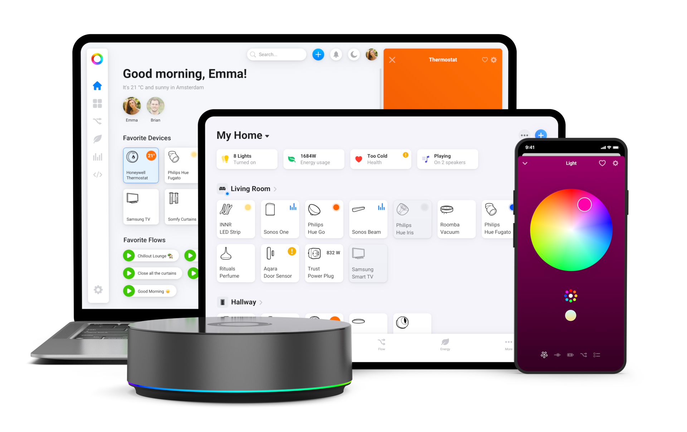Toggle the night mode moon icon
The width and height of the screenshot is (687, 432).
click(352, 54)
